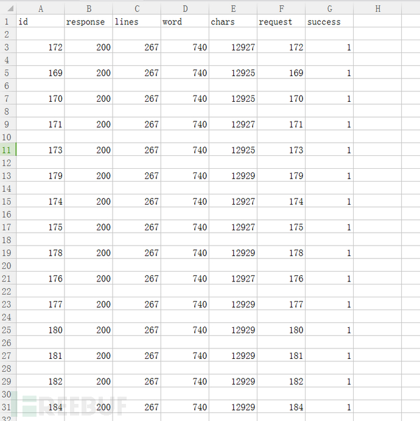Select id cell with value 172
The height and width of the screenshot is (421, 420).
(41, 47)
